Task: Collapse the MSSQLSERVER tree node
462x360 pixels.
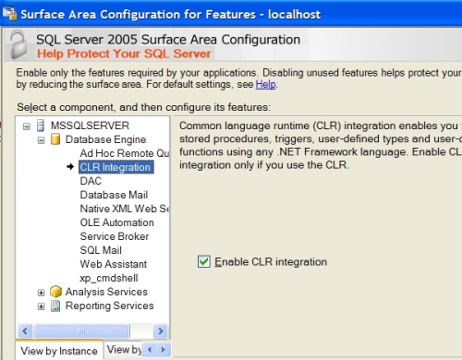Action: 27,126
